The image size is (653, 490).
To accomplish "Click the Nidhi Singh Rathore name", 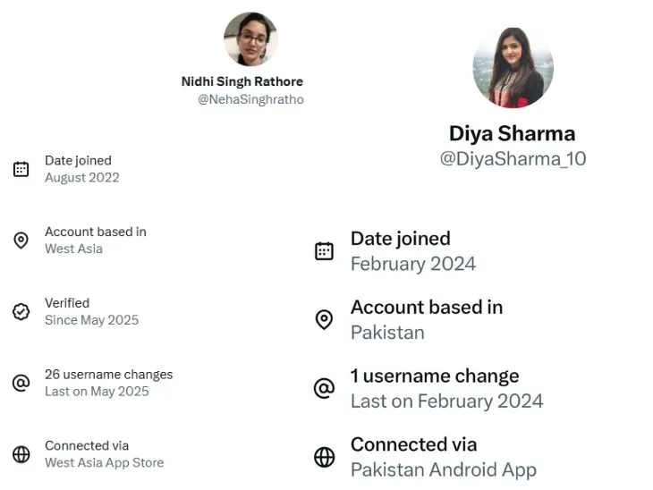I will [242, 81].
